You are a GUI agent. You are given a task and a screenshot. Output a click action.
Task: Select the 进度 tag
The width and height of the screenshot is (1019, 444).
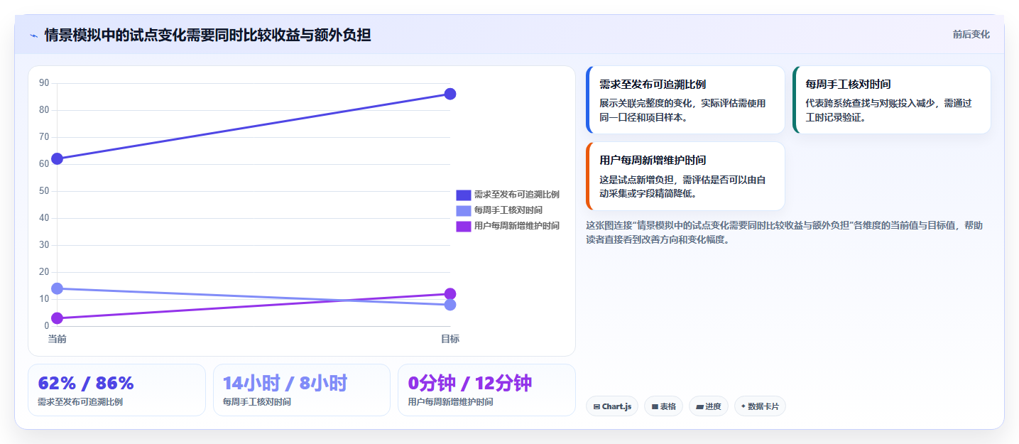[x=709, y=406]
